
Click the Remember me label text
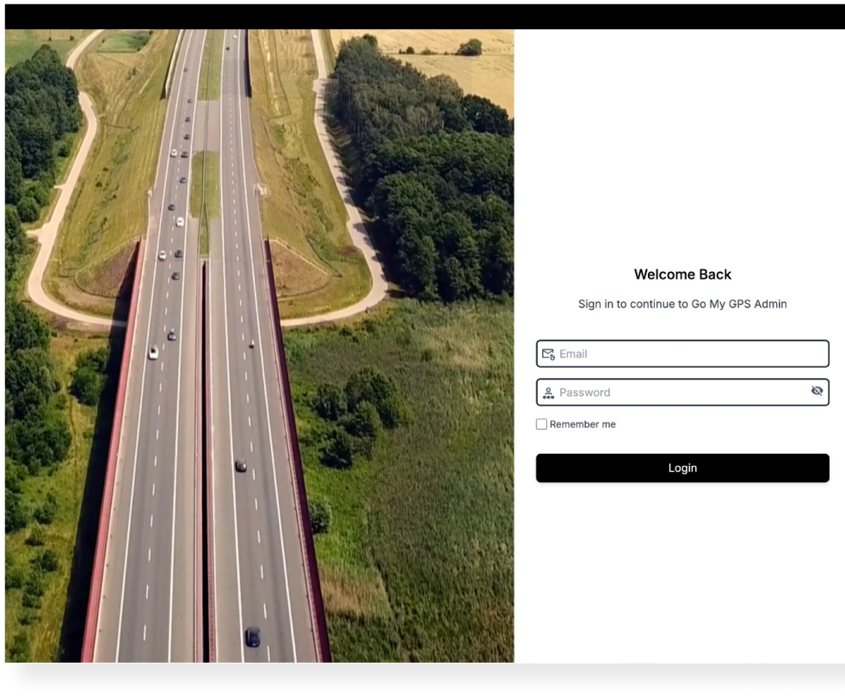[583, 424]
